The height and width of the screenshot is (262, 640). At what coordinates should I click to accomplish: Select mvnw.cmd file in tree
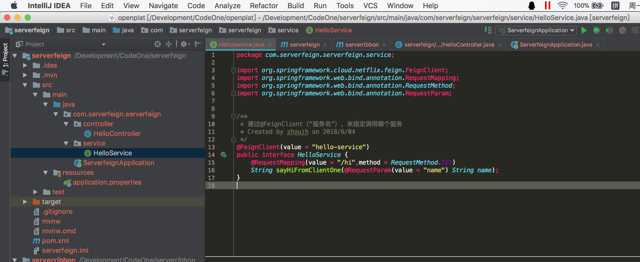(59, 231)
